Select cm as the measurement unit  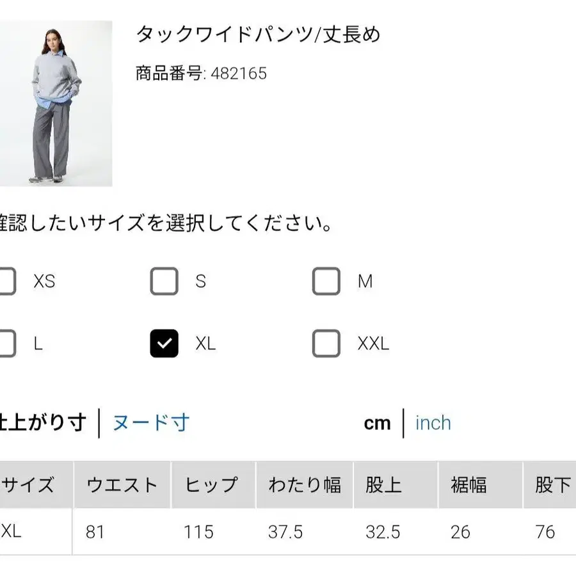click(x=377, y=422)
